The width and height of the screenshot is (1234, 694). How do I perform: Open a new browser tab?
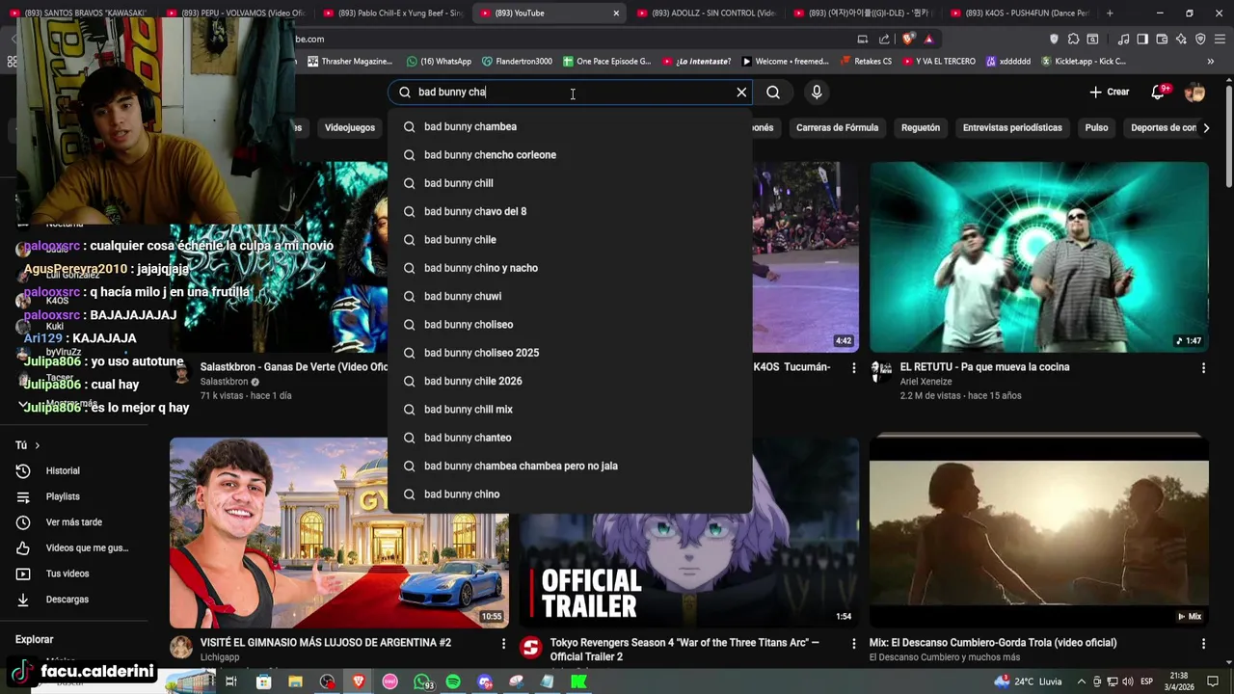click(1110, 13)
